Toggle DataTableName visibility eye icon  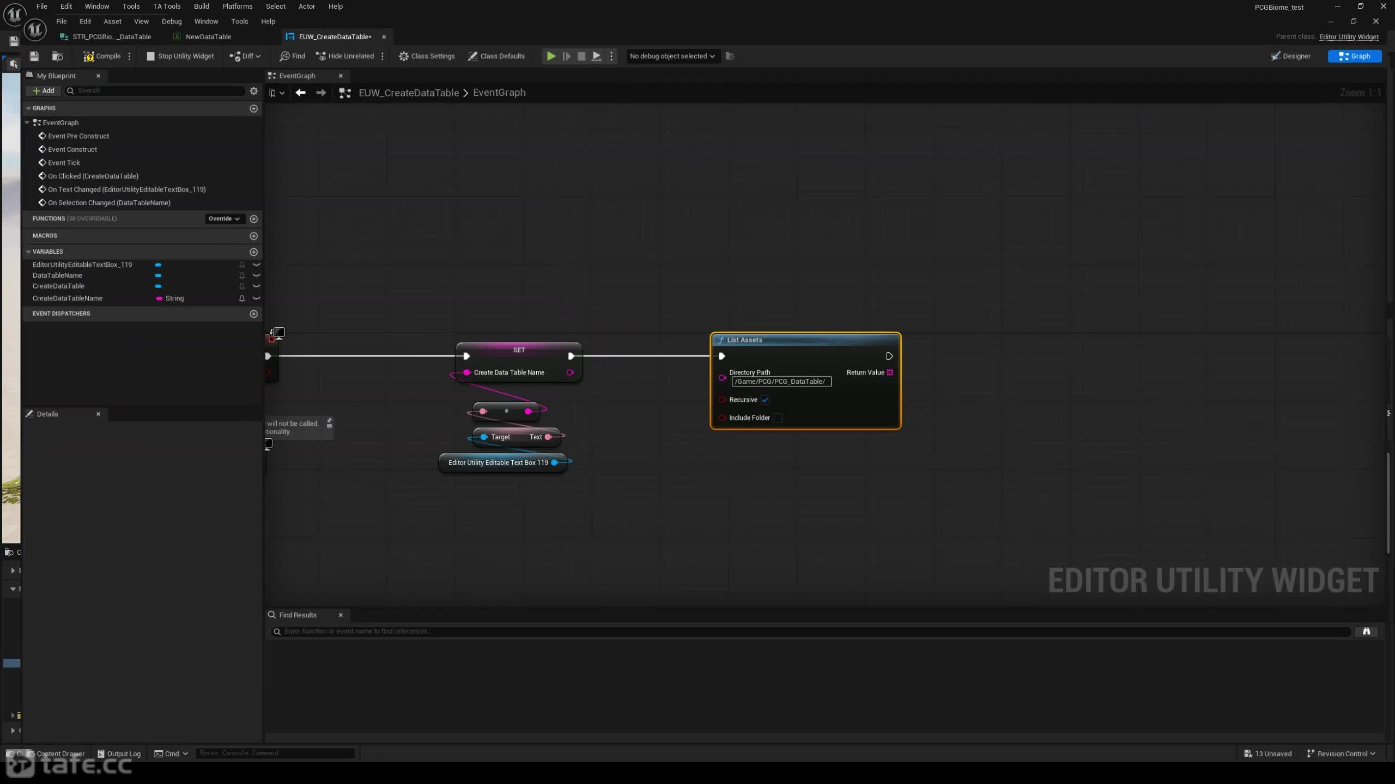click(256, 275)
